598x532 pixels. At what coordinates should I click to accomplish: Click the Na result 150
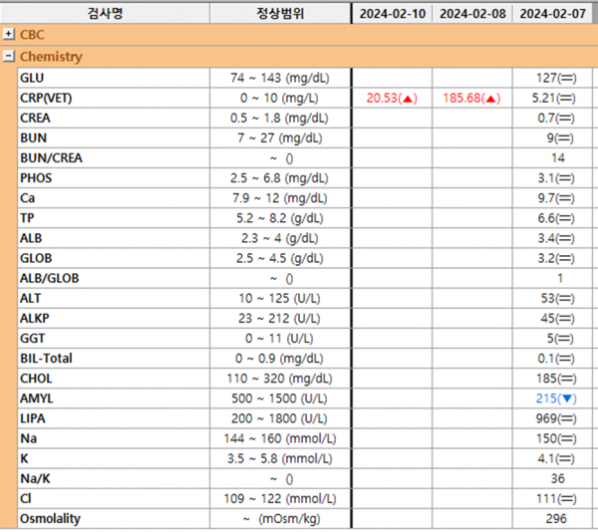[x=556, y=438]
